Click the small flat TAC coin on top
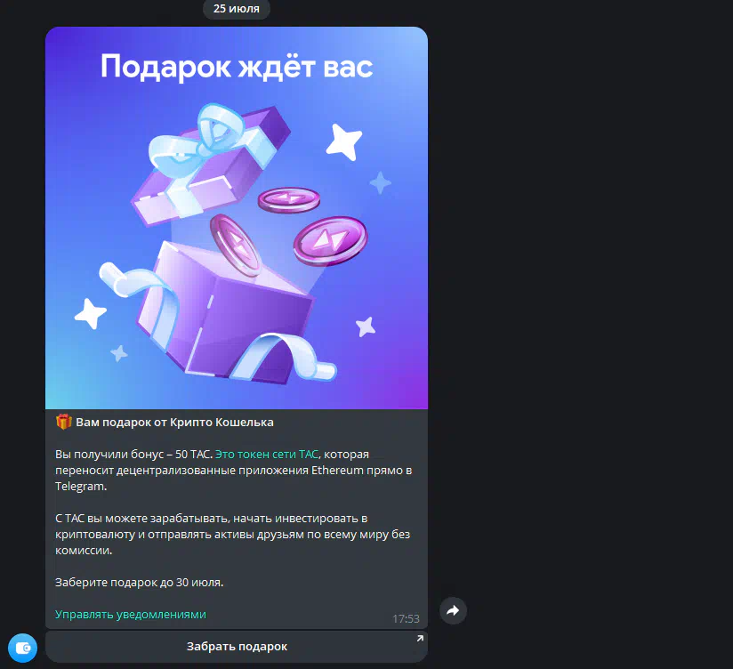 tap(289, 200)
